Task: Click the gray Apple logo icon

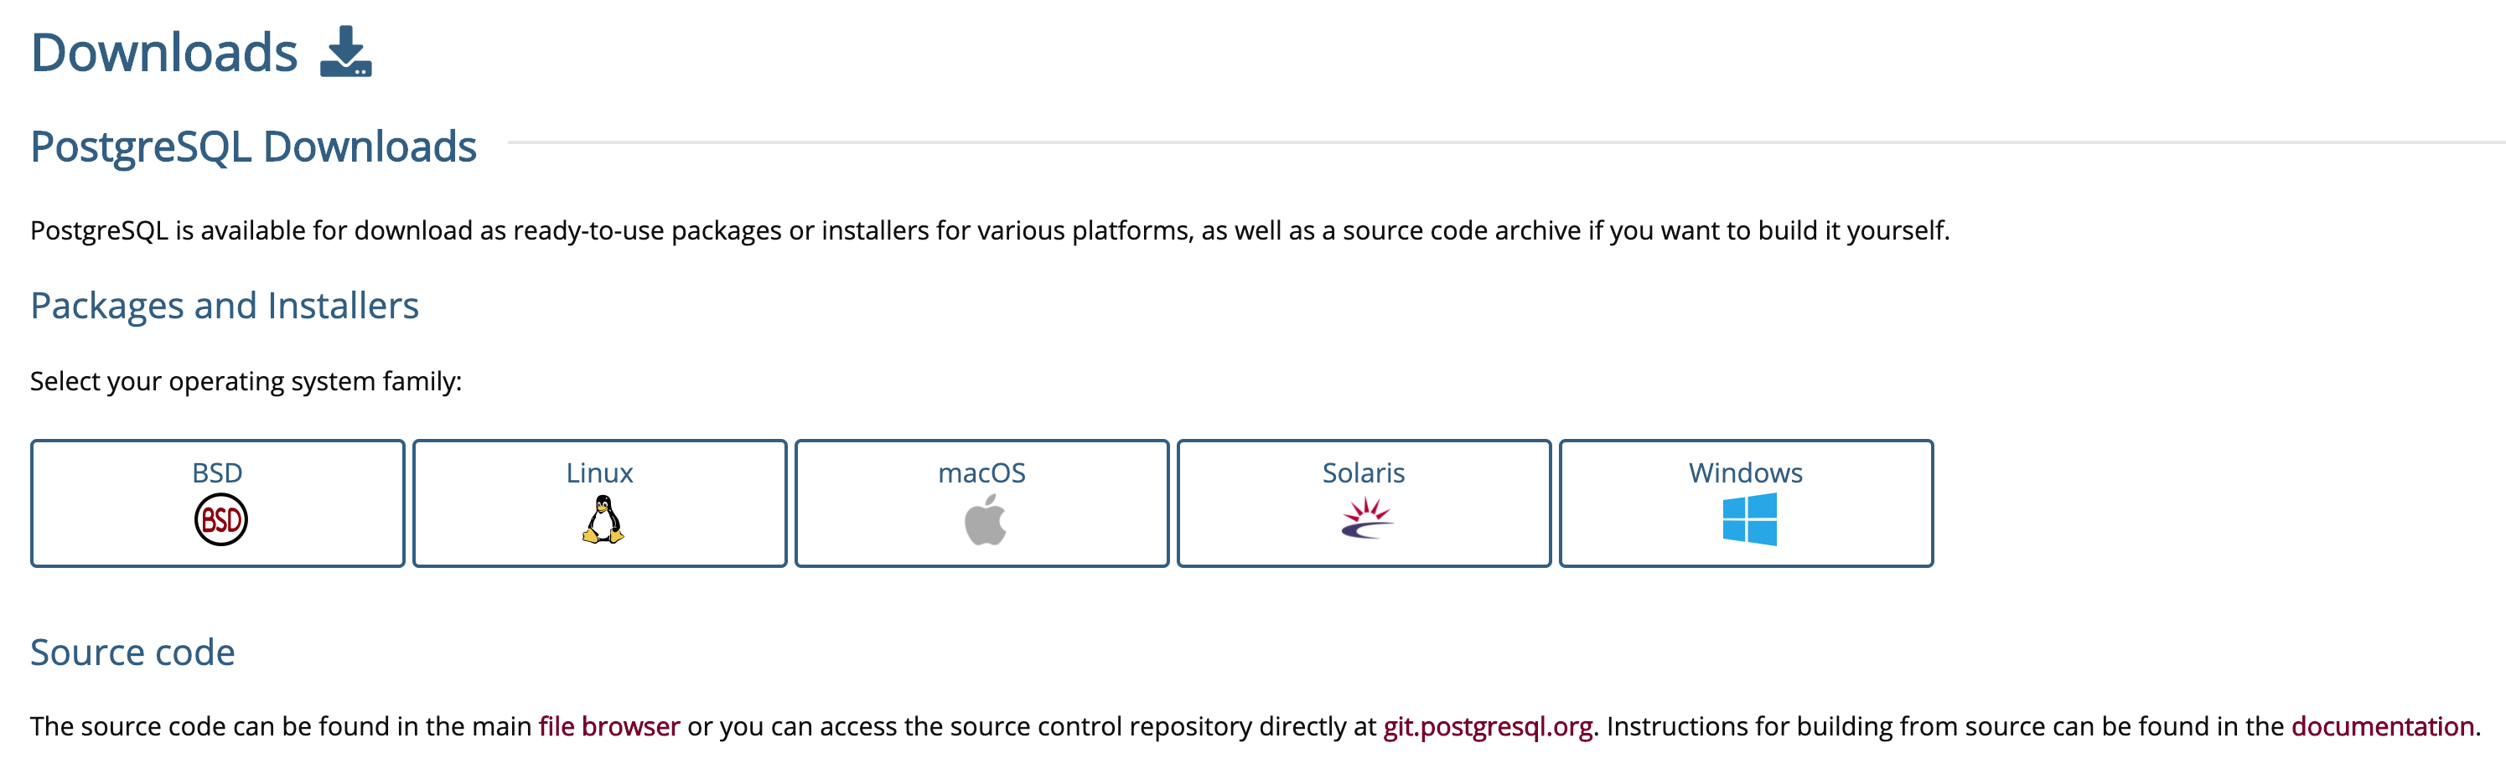Action: click(x=985, y=520)
